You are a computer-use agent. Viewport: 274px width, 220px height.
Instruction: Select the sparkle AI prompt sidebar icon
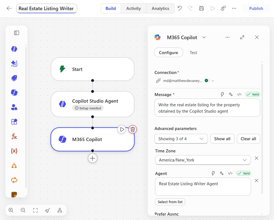pyautogui.click(x=14, y=63)
